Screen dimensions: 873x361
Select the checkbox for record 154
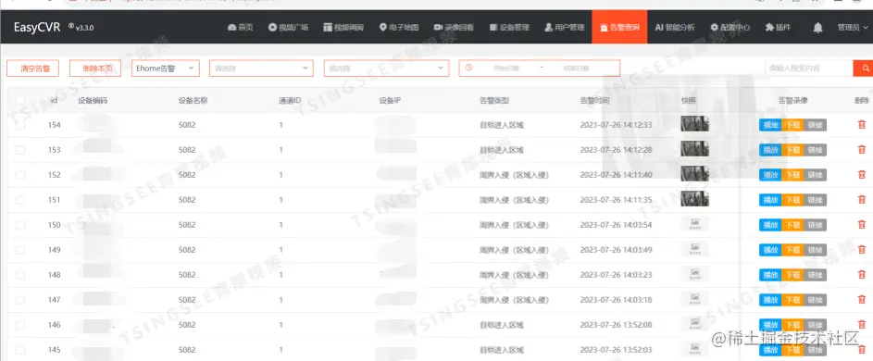(x=20, y=125)
